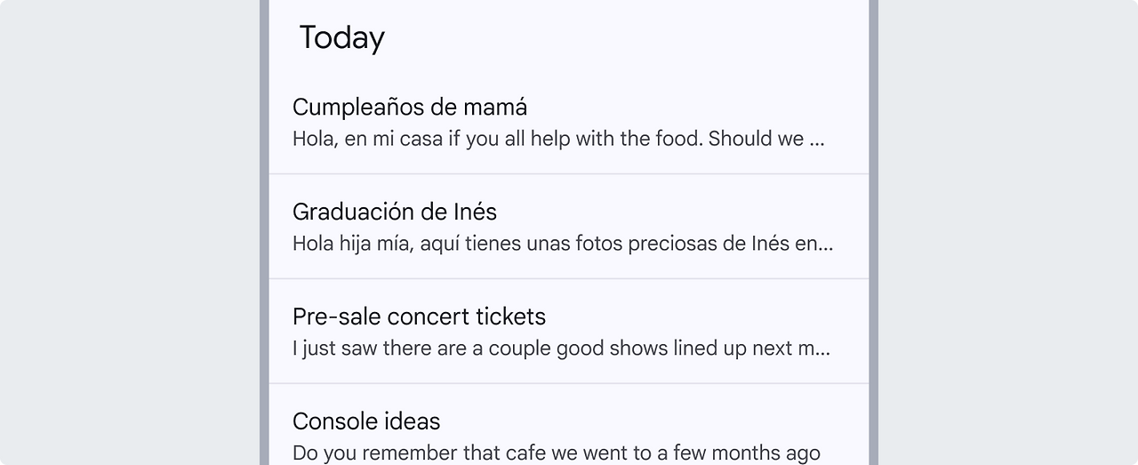Click the ellipsis ending Pre-sale tickets preview

824,350
